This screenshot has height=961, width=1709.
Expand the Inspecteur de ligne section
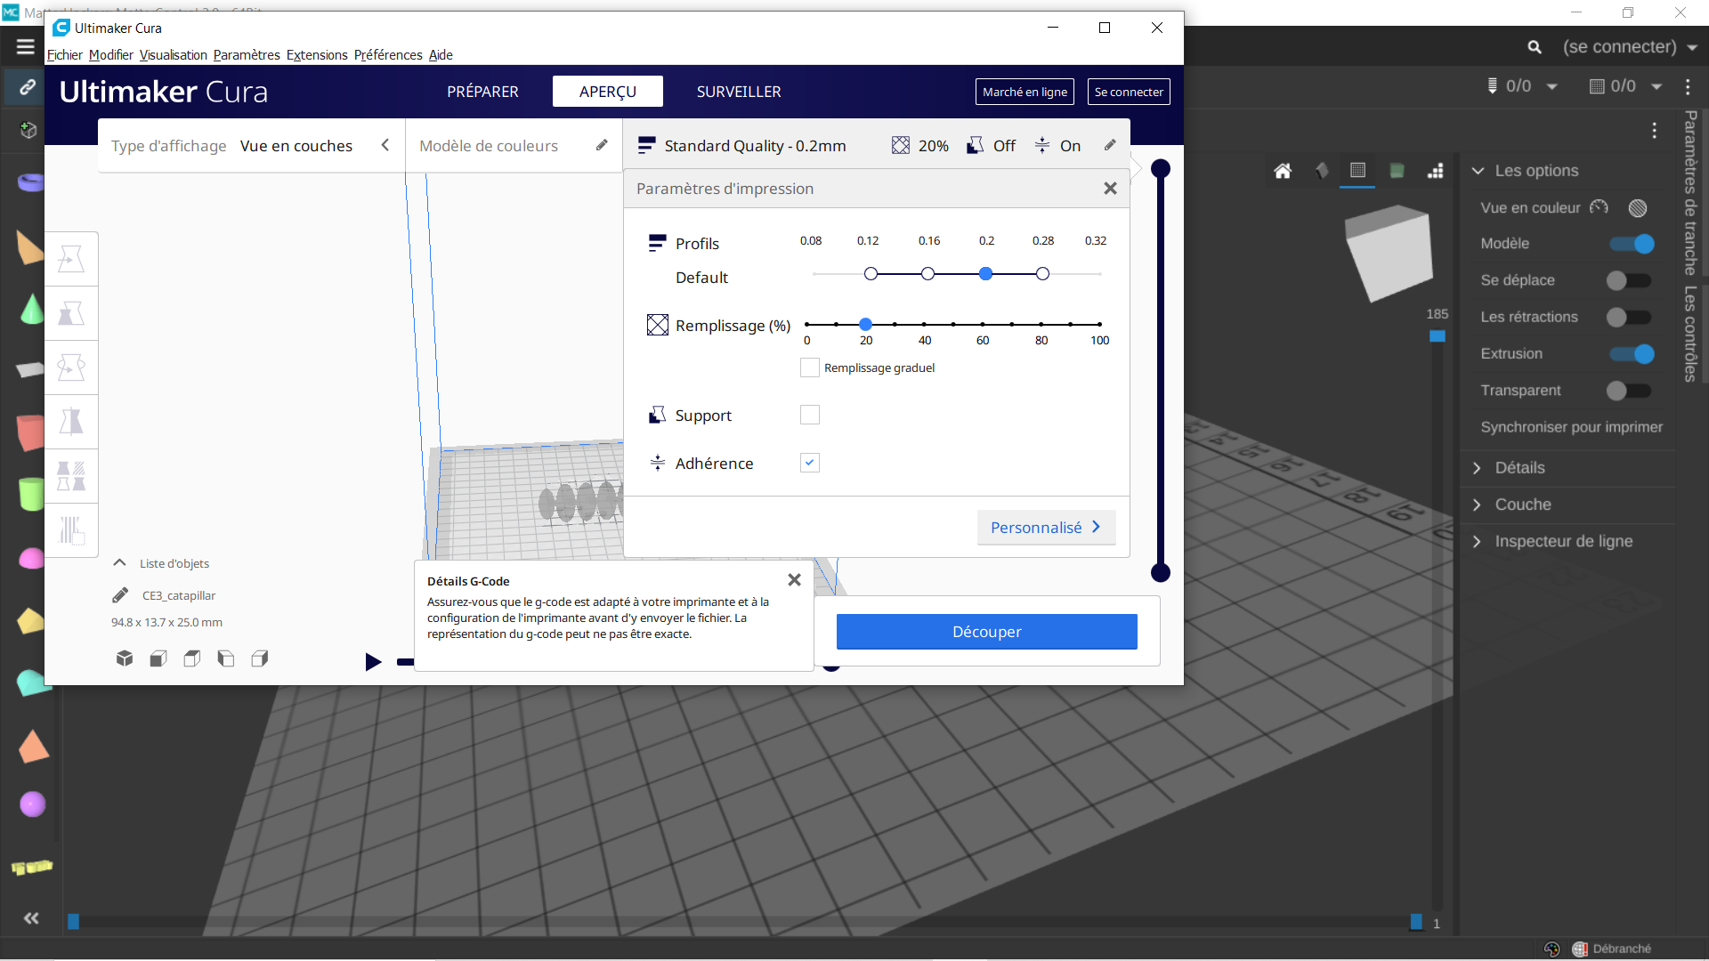pos(1563,541)
